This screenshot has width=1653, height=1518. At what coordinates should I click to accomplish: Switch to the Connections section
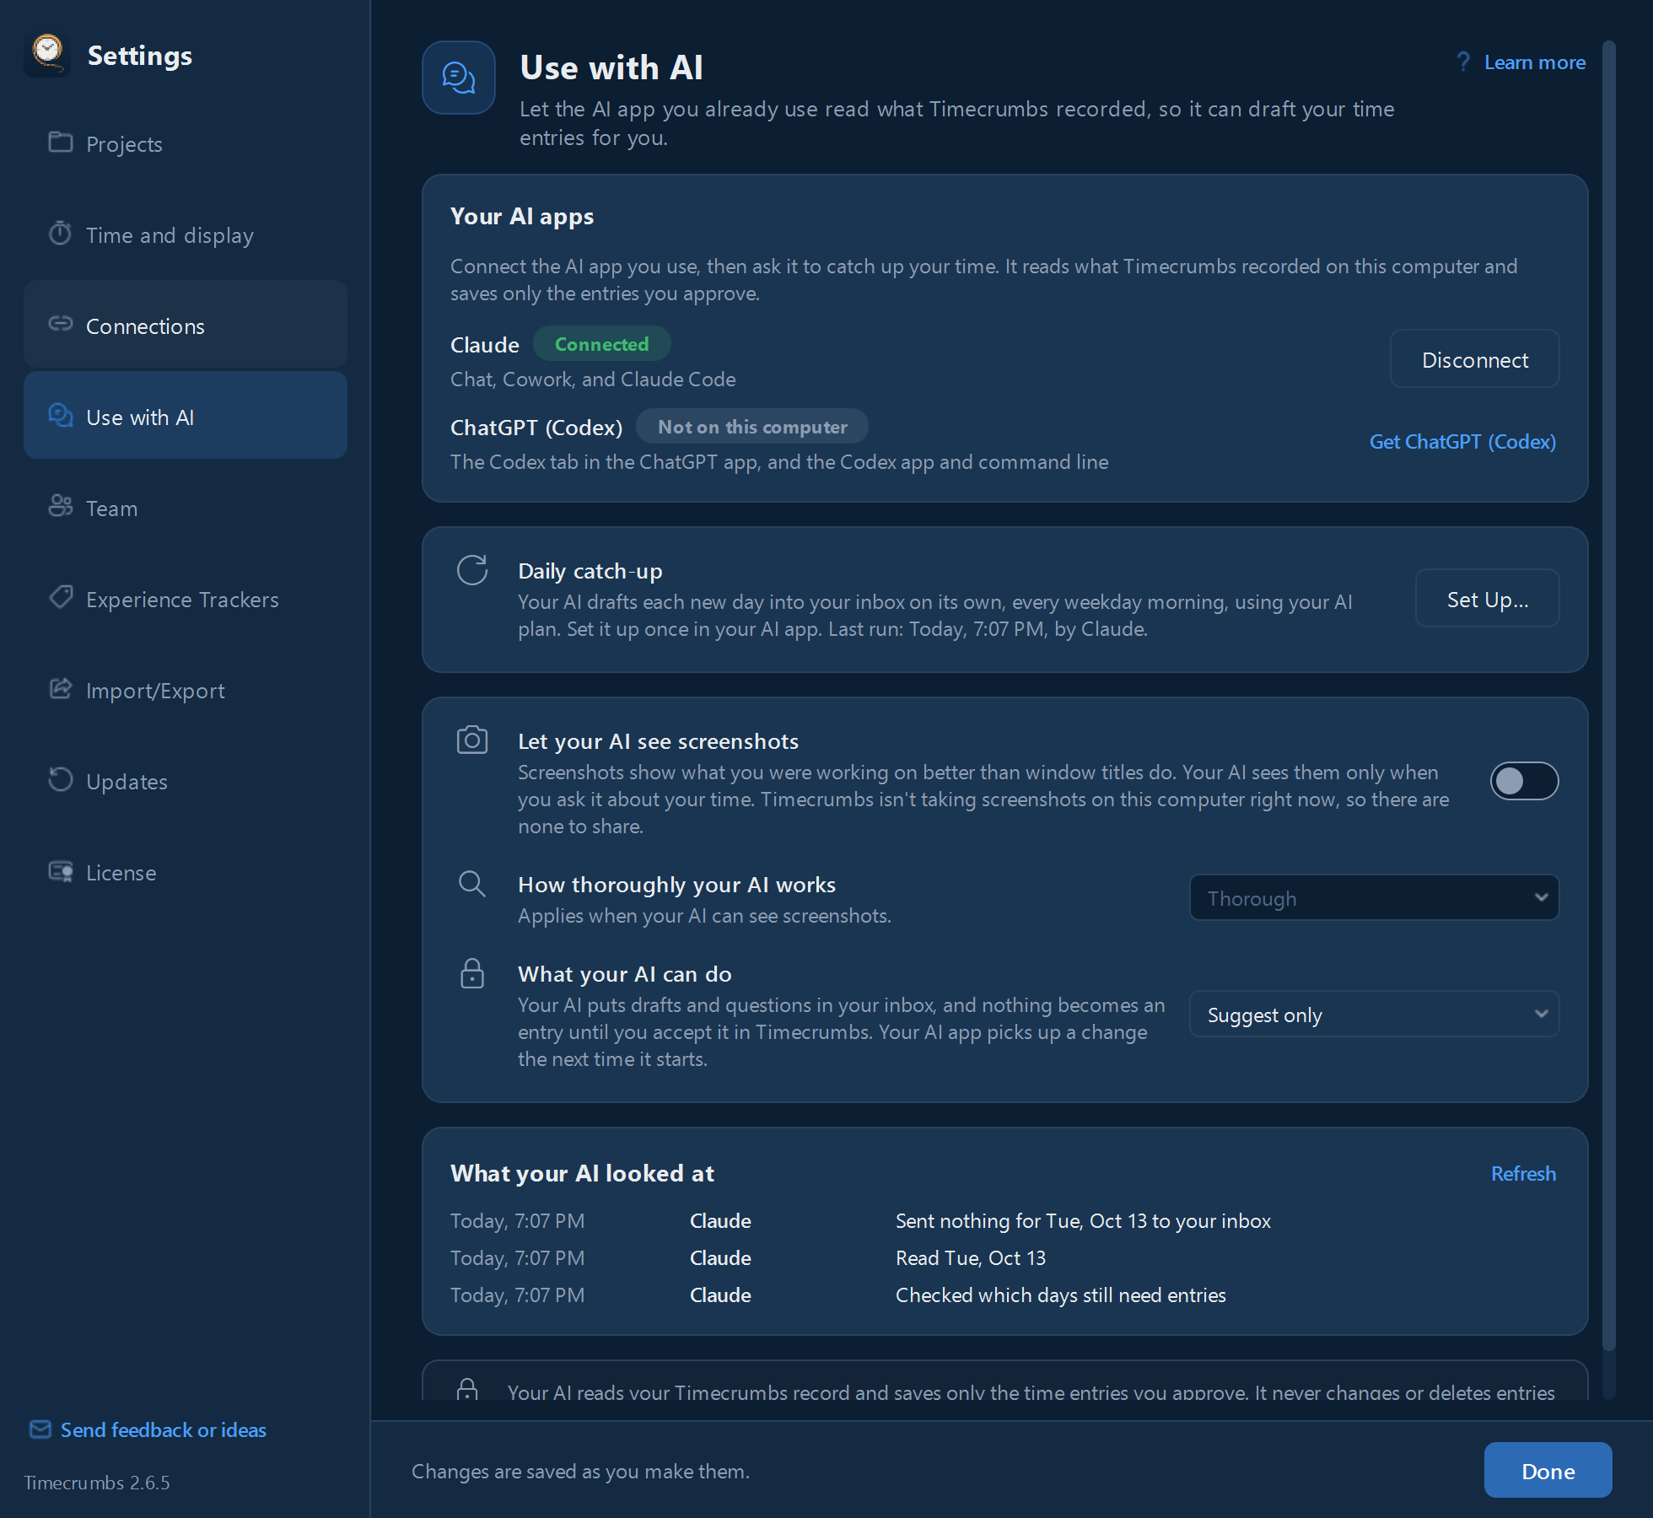(186, 326)
